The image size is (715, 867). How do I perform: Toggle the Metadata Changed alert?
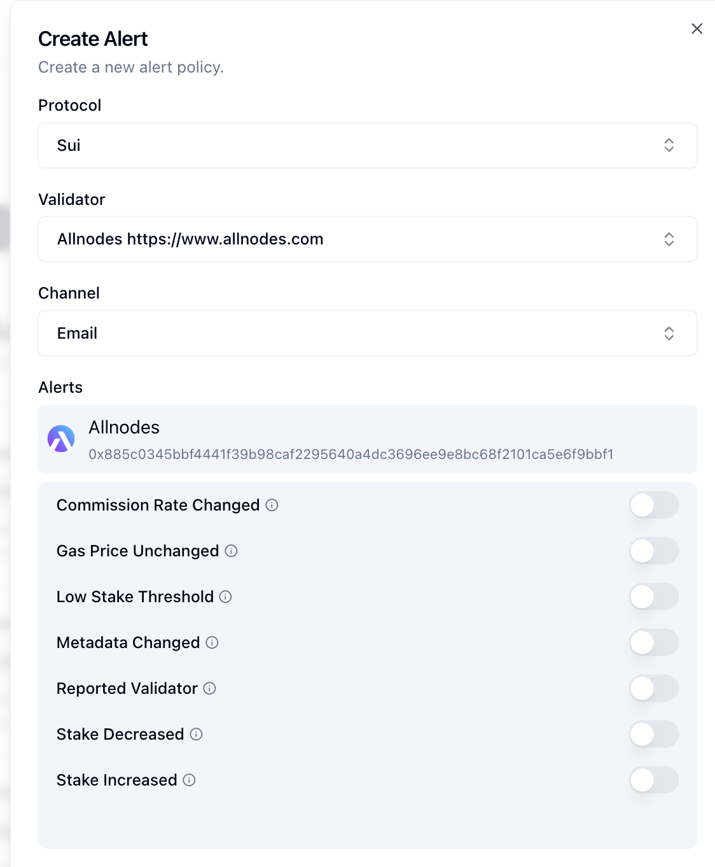[x=654, y=643]
